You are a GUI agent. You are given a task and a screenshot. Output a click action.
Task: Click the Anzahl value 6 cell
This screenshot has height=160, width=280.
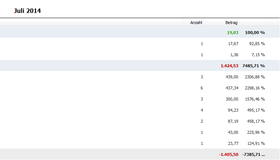pos(202,88)
